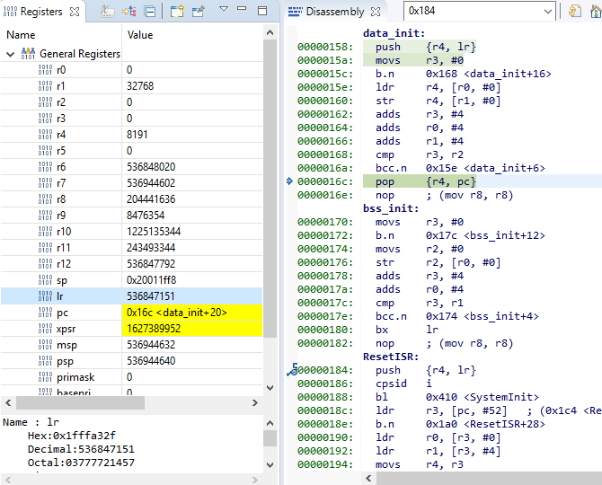Click instruction pointer arrow at 0000016c
The width and height of the screenshot is (602, 485).
(290, 181)
